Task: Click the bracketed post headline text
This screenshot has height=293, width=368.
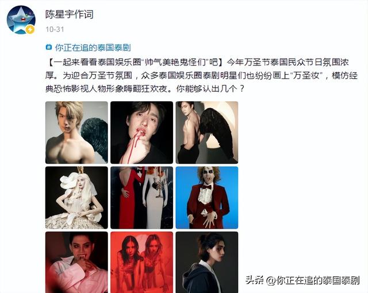Action: [135, 62]
